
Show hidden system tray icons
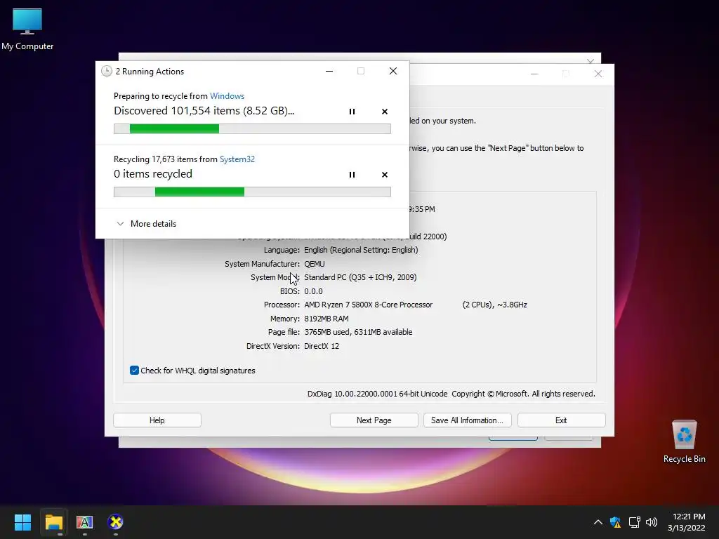pyautogui.click(x=598, y=522)
